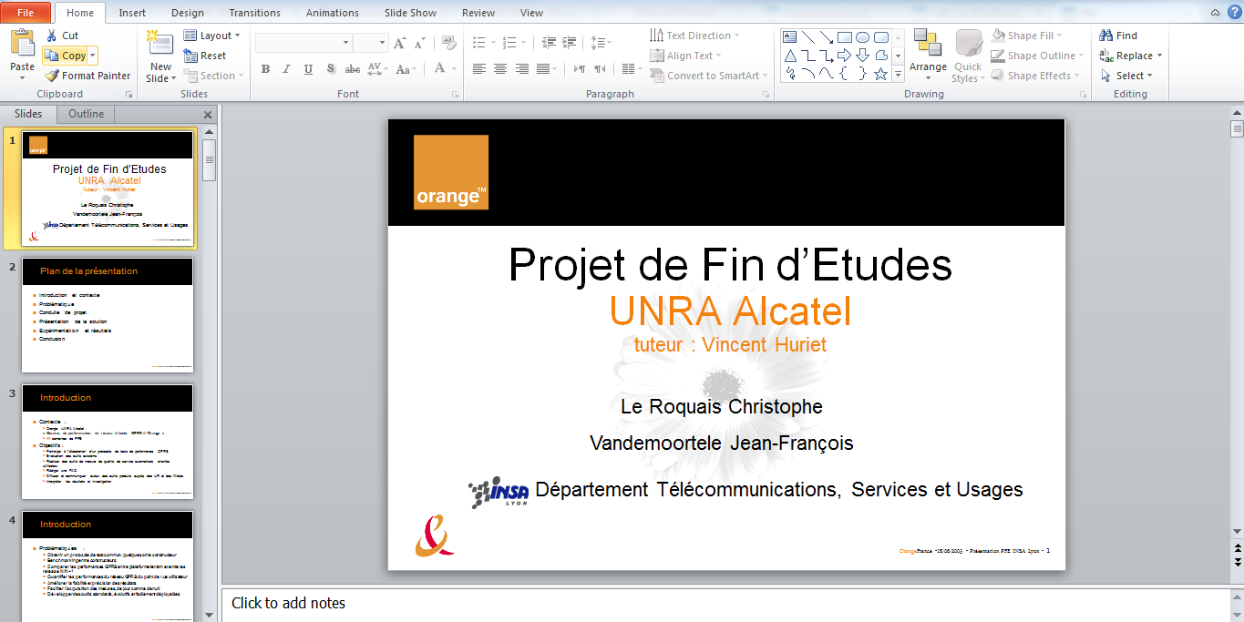
Task: Select the Arrow line shape
Action: pyautogui.click(x=827, y=37)
